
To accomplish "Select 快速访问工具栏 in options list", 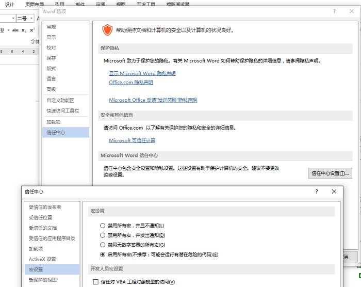I will coord(65,111).
